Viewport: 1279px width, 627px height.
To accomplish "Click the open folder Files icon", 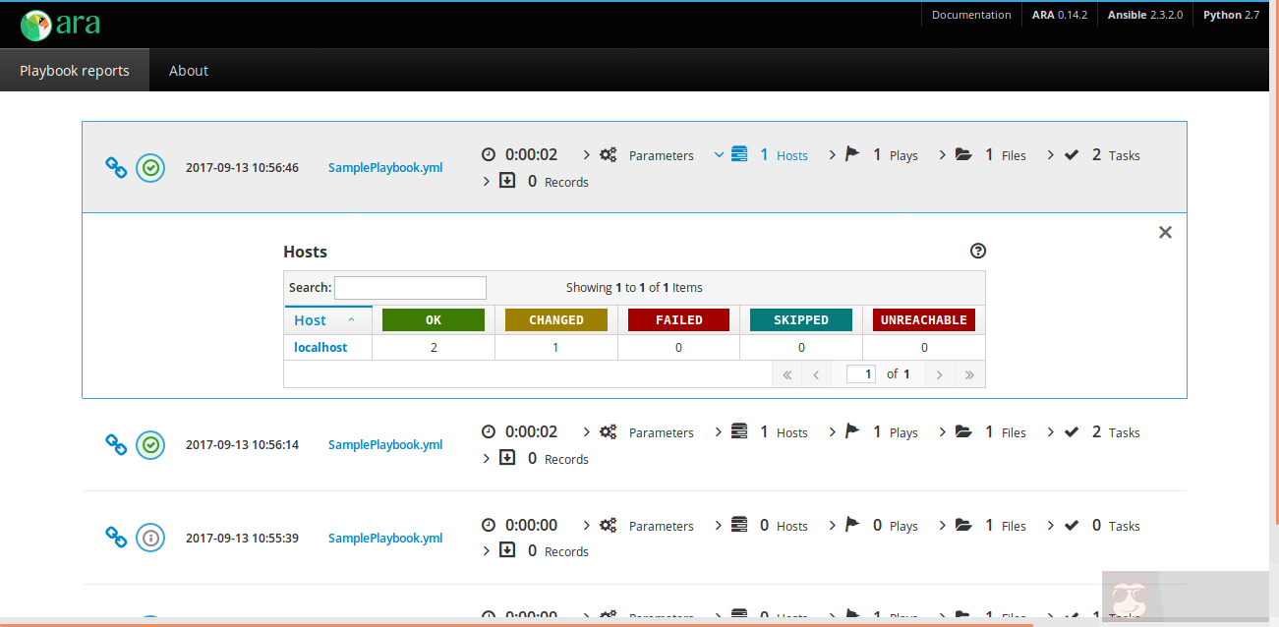I will point(963,154).
